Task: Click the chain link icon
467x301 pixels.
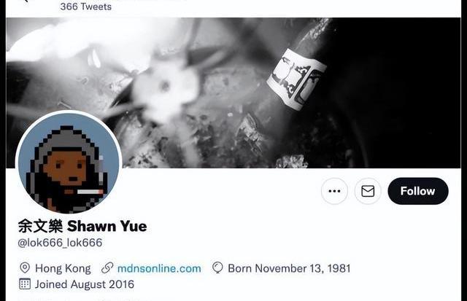Action: (x=107, y=268)
